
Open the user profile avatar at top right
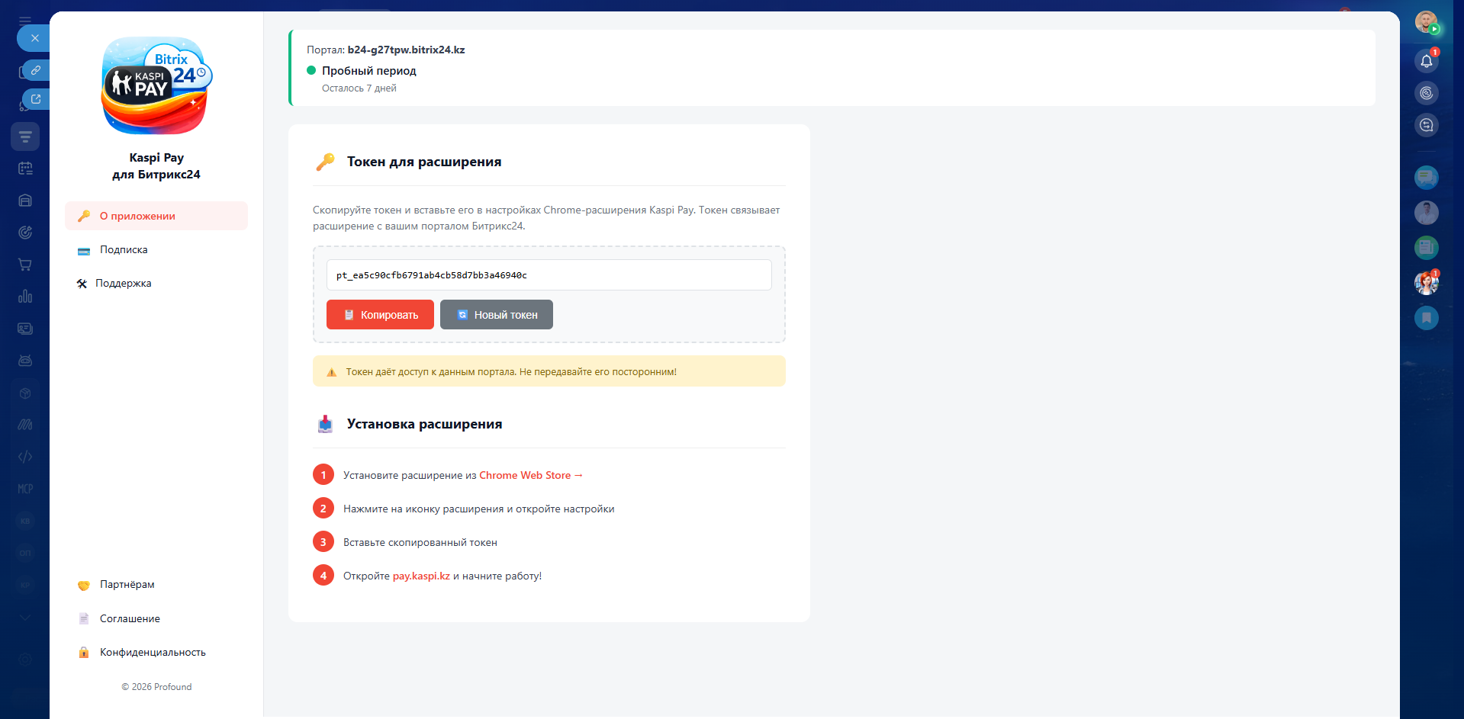coord(1427,22)
